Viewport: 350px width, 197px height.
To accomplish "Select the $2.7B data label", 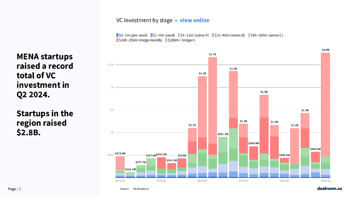I will point(213,54).
